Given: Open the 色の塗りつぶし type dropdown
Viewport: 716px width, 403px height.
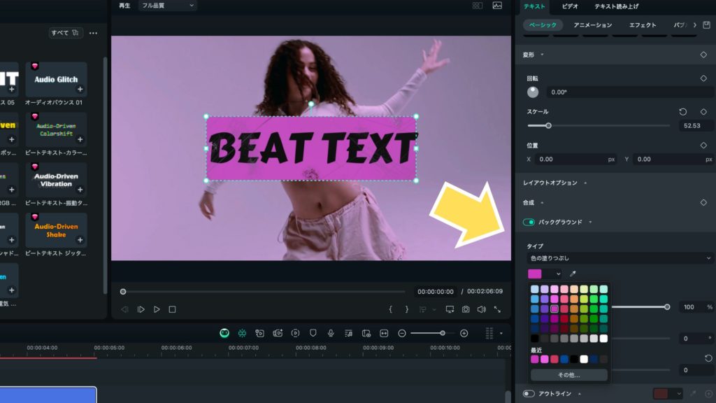Looking at the screenshot, I should click(619, 258).
